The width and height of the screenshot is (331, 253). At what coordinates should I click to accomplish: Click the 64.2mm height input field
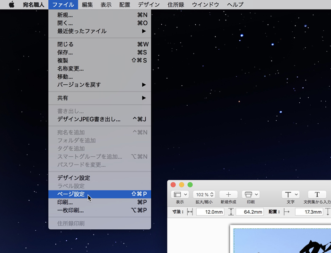tap(250, 212)
